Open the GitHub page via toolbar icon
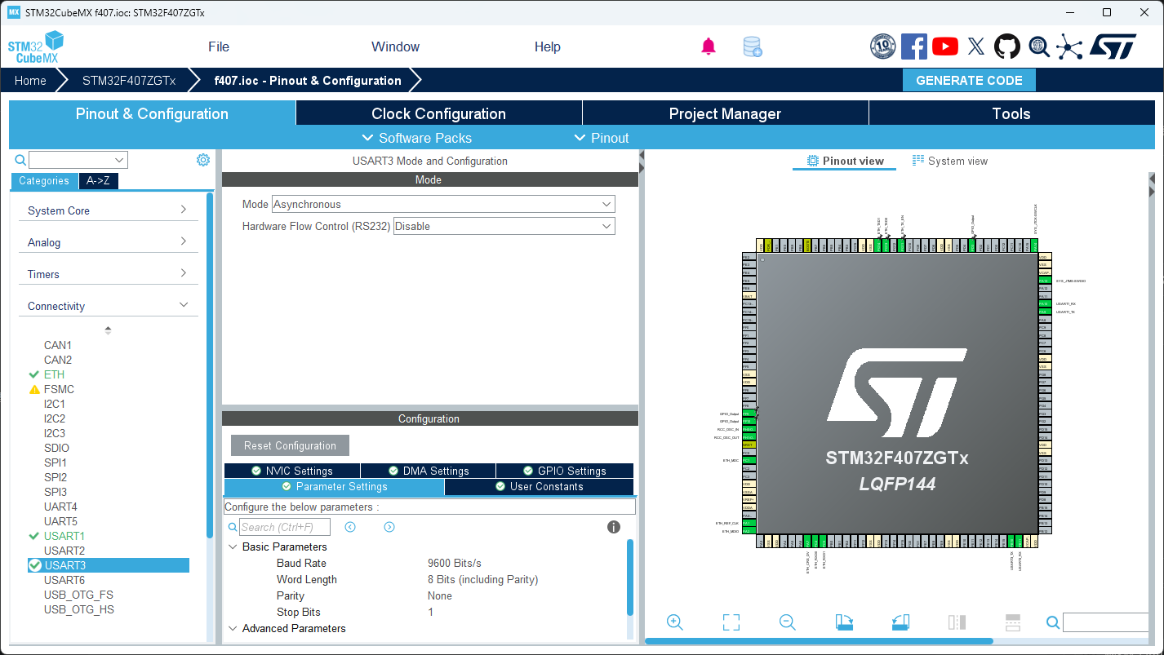The height and width of the screenshot is (655, 1164). click(x=1006, y=46)
